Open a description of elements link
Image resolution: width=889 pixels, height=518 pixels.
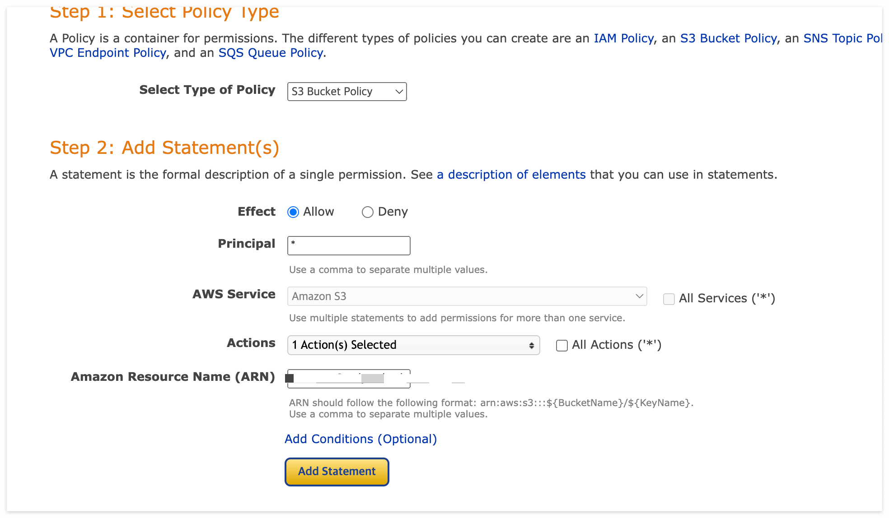coord(511,175)
